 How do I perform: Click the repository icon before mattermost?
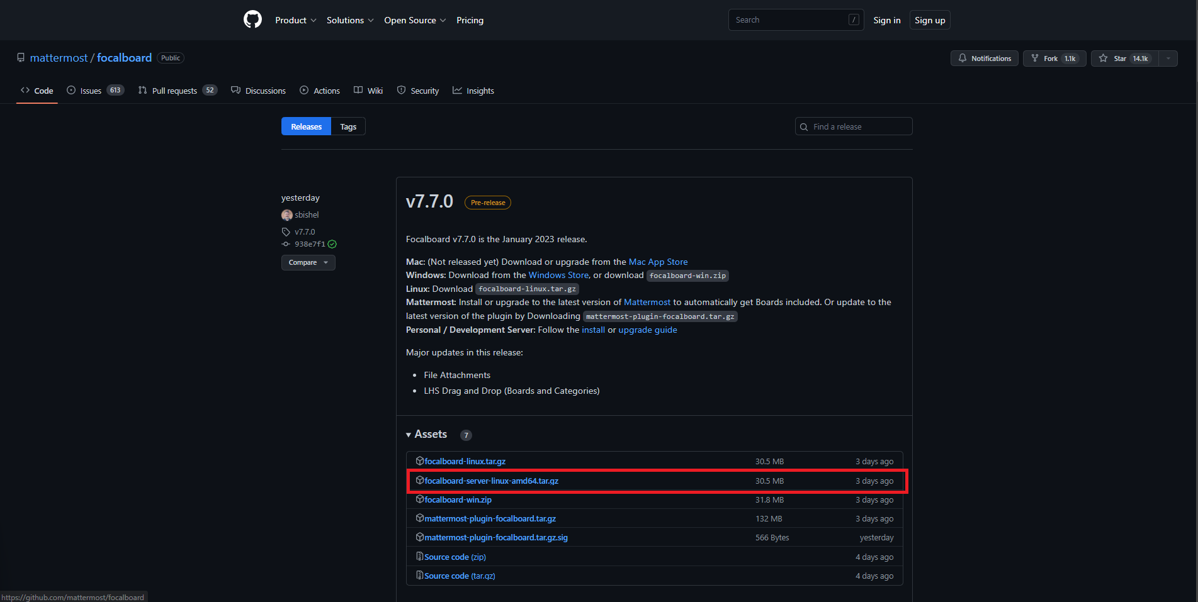pyautogui.click(x=21, y=58)
